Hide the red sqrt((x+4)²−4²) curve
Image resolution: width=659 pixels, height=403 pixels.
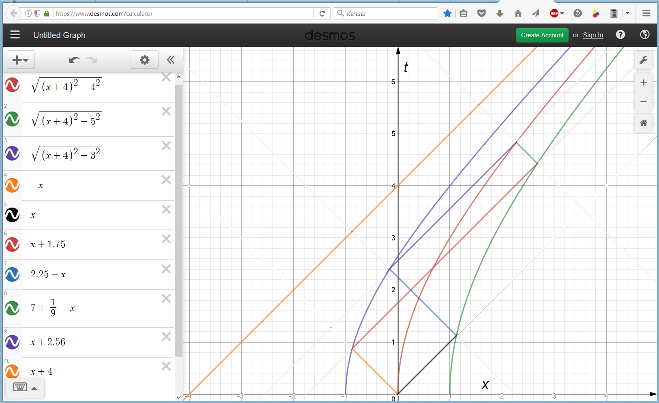click(12, 85)
